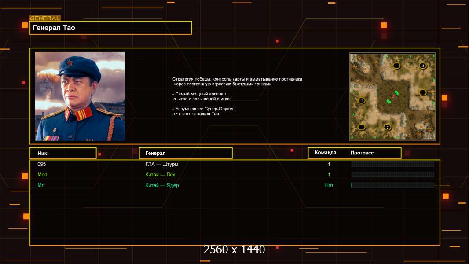
Task: Click start position marker 3 on minimap
Action: pyautogui.click(x=423, y=66)
